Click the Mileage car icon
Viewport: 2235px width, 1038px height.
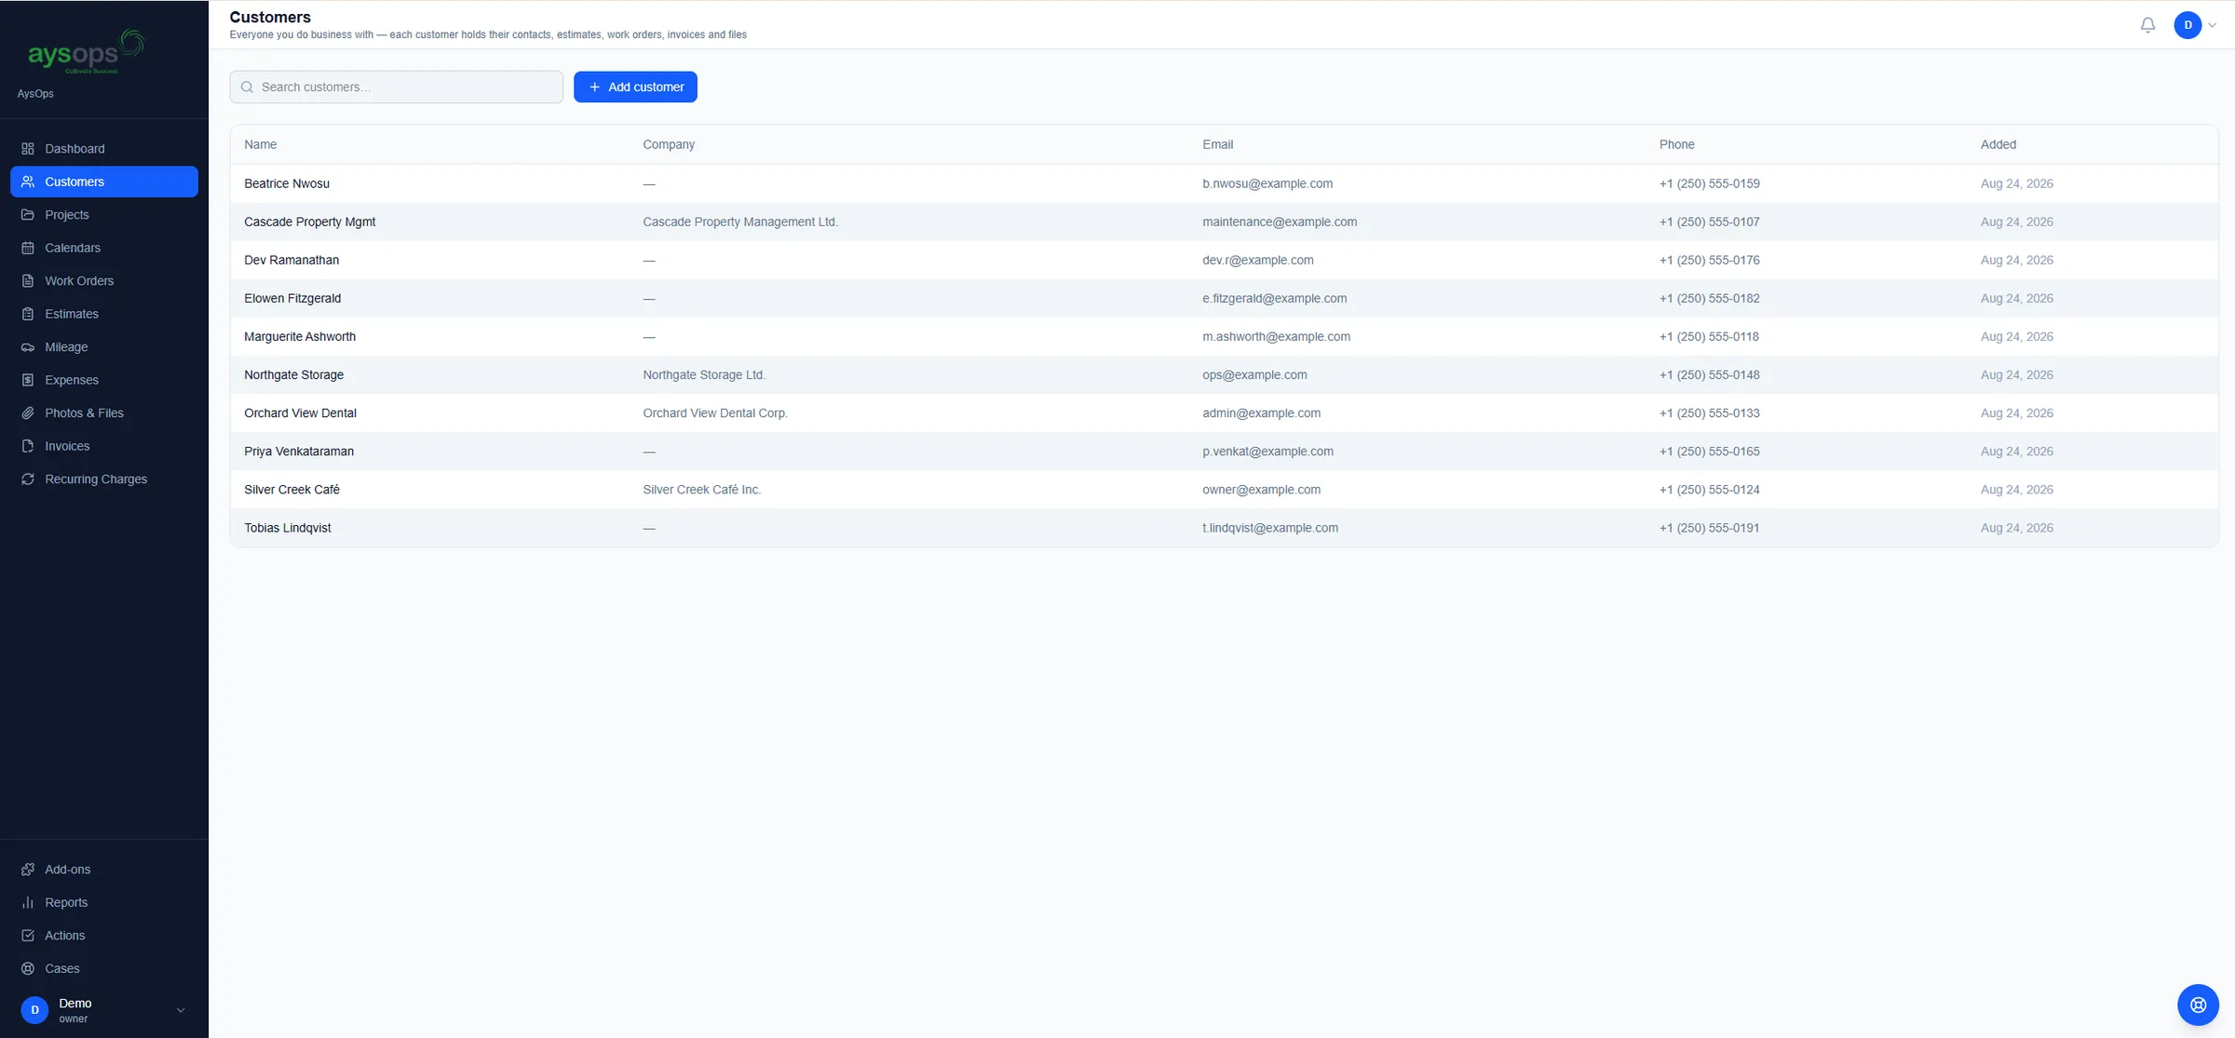click(28, 347)
